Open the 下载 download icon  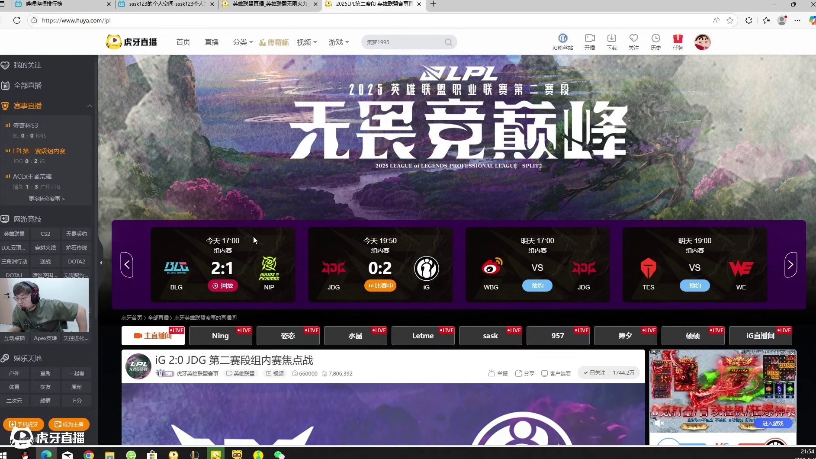click(x=611, y=38)
